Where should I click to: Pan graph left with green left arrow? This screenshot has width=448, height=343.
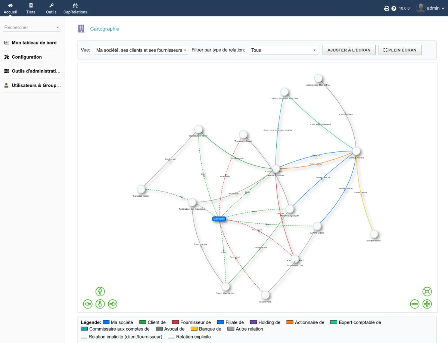tap(88, 304)
